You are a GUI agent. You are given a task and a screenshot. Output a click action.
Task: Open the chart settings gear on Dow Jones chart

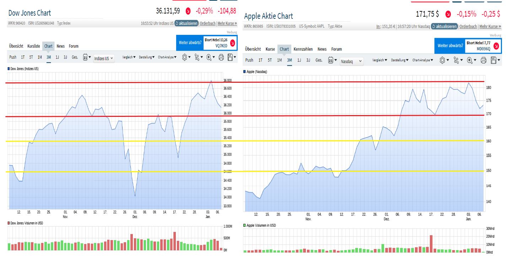tap(184, 57)
